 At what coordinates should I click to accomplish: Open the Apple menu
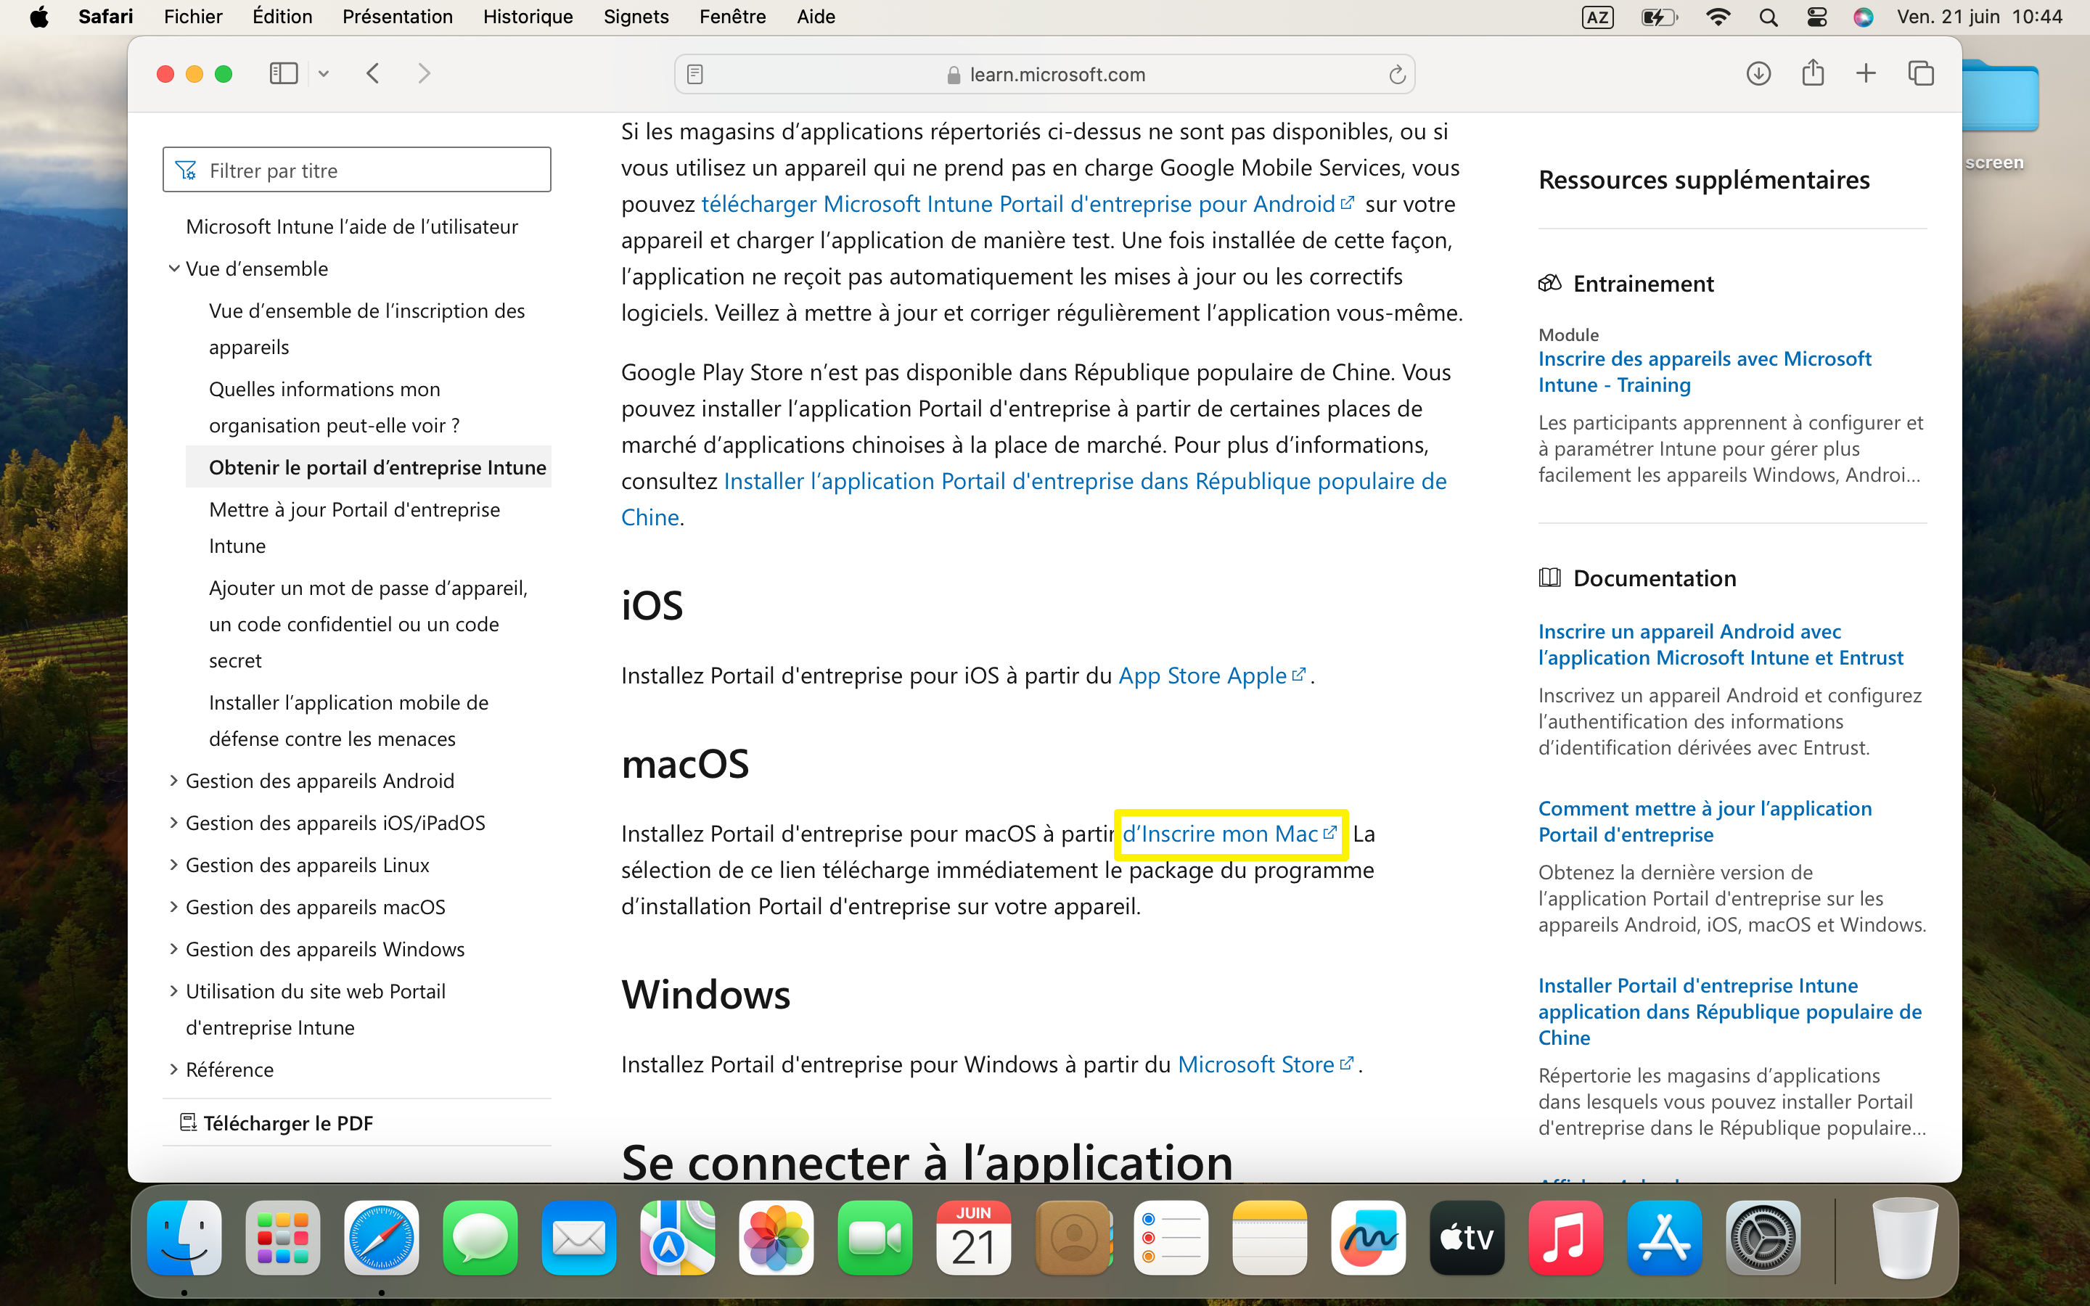(39, 17)
